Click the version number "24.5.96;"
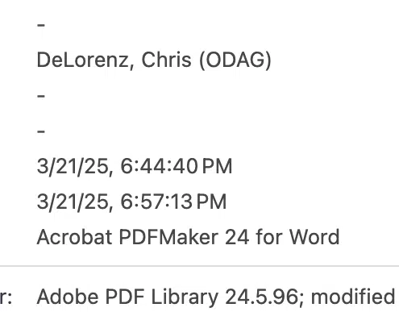Viewport: 399px width, 316px height. (x=264, y=297)
